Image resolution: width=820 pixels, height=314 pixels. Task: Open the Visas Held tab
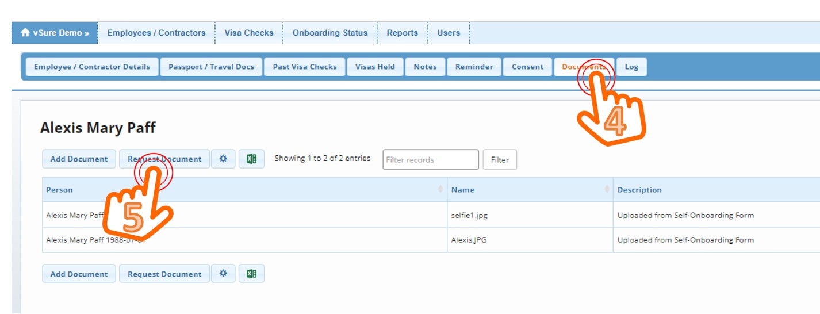[x=375, y=67]
